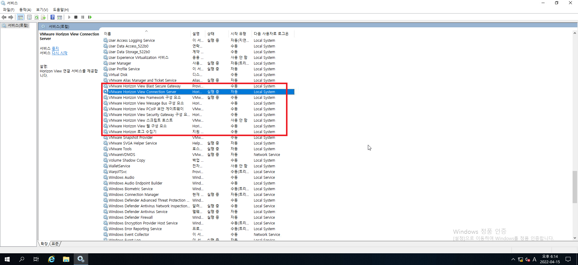Select VMware Horizon View 스크립트 호스트
The image size is (578, 265).
pos(198,120)
